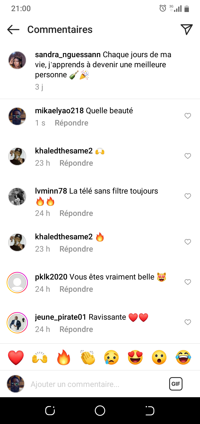Insert the heart-eyes emoji reaction
The image size is (200, 424).
pos(135,358)
